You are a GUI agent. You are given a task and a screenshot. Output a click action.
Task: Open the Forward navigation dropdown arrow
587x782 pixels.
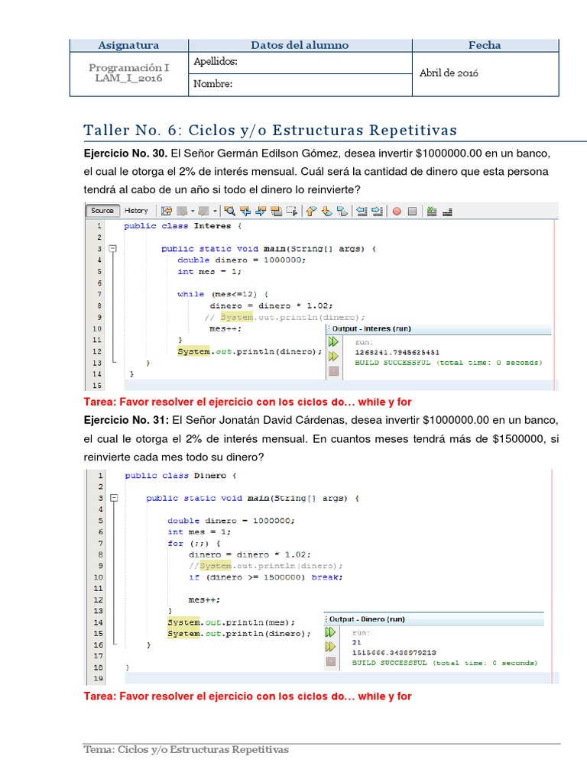coord(215,212)
